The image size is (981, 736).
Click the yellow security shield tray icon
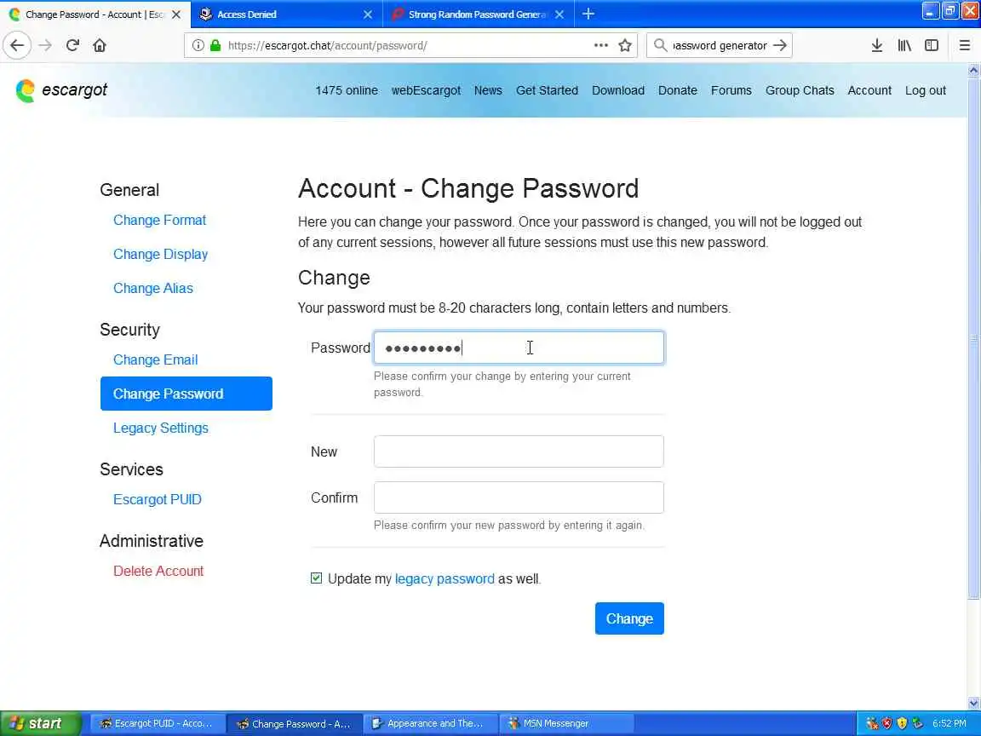[x=902, y=723]
